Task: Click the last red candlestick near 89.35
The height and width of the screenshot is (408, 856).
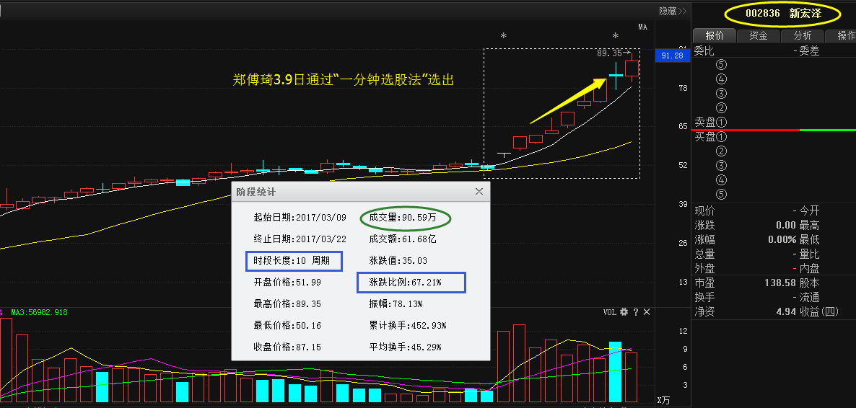Action: click(632, 68)
